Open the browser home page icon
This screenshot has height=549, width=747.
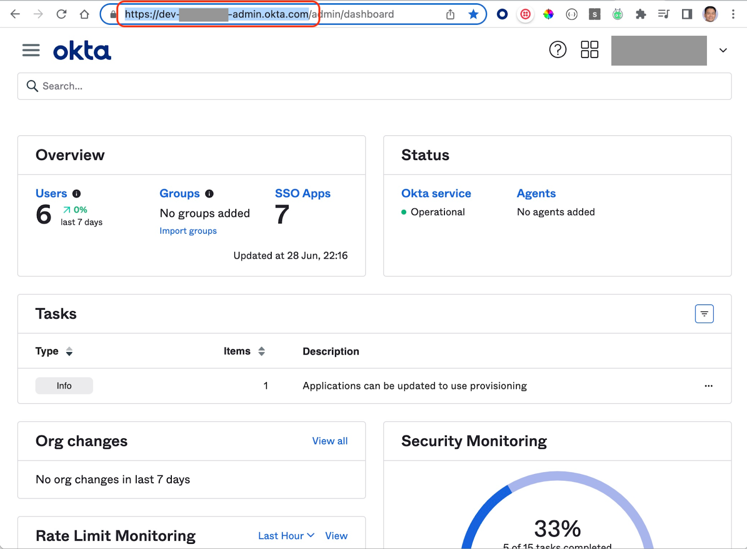tap(85, 14)
